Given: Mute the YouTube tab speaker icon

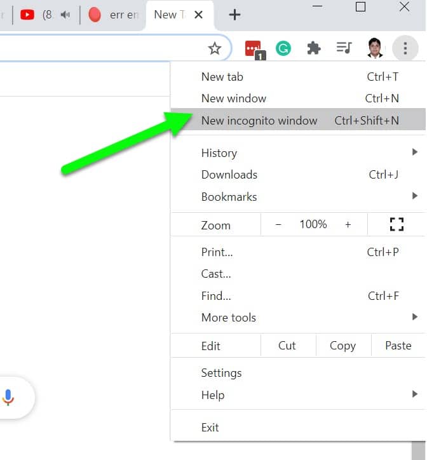Looking at the screenshot, I should pyautogui.click(x=65, y=15).
